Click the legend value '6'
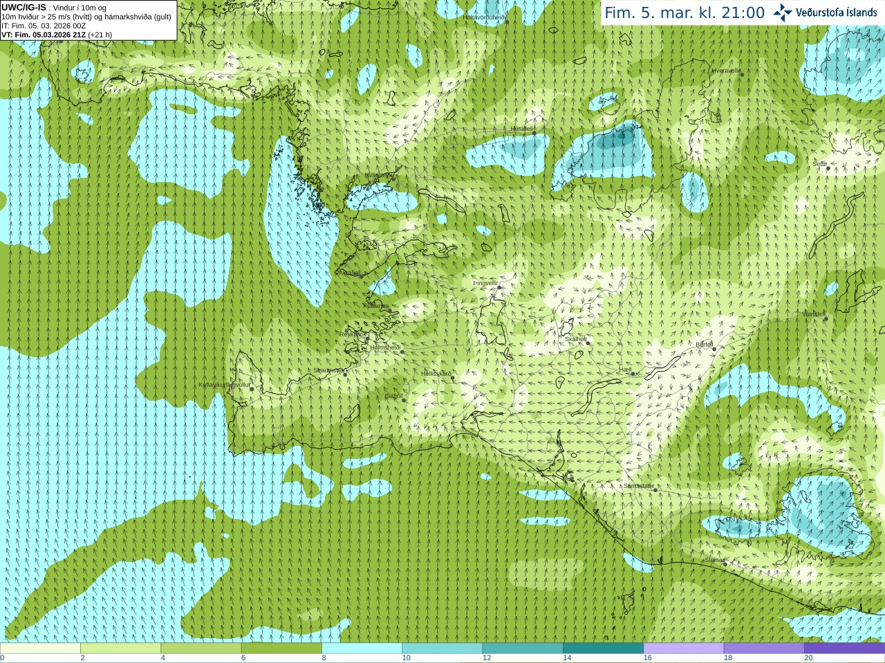885x663 pixels. [x=243, y=658]
